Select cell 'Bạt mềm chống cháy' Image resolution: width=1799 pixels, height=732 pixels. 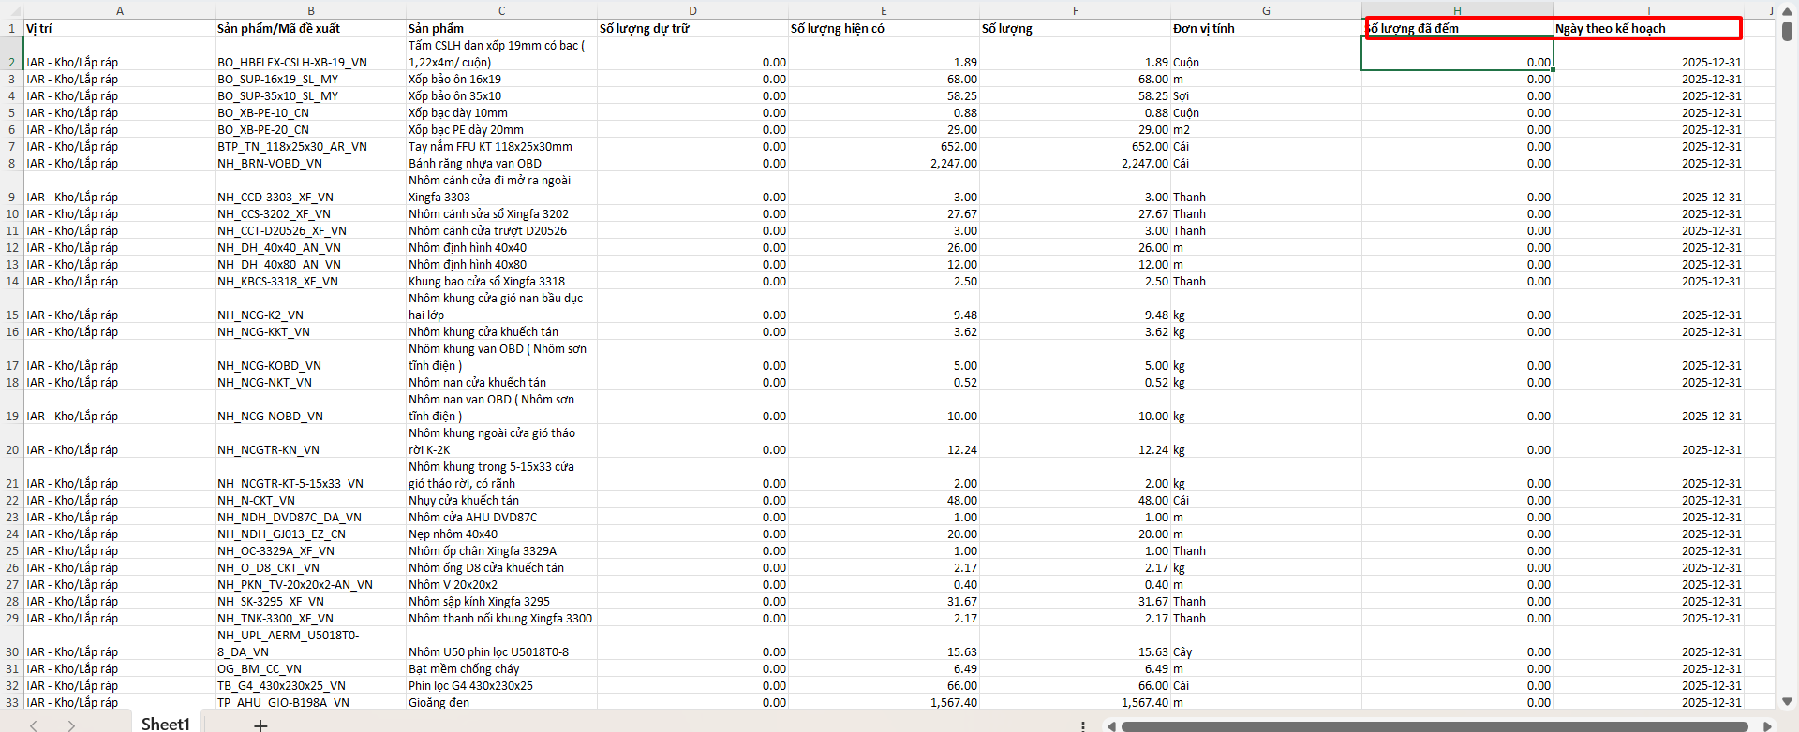[501, 669]
